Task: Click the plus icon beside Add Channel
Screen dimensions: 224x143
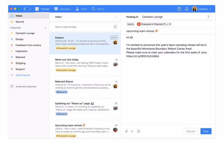Action: click(12, 75)
